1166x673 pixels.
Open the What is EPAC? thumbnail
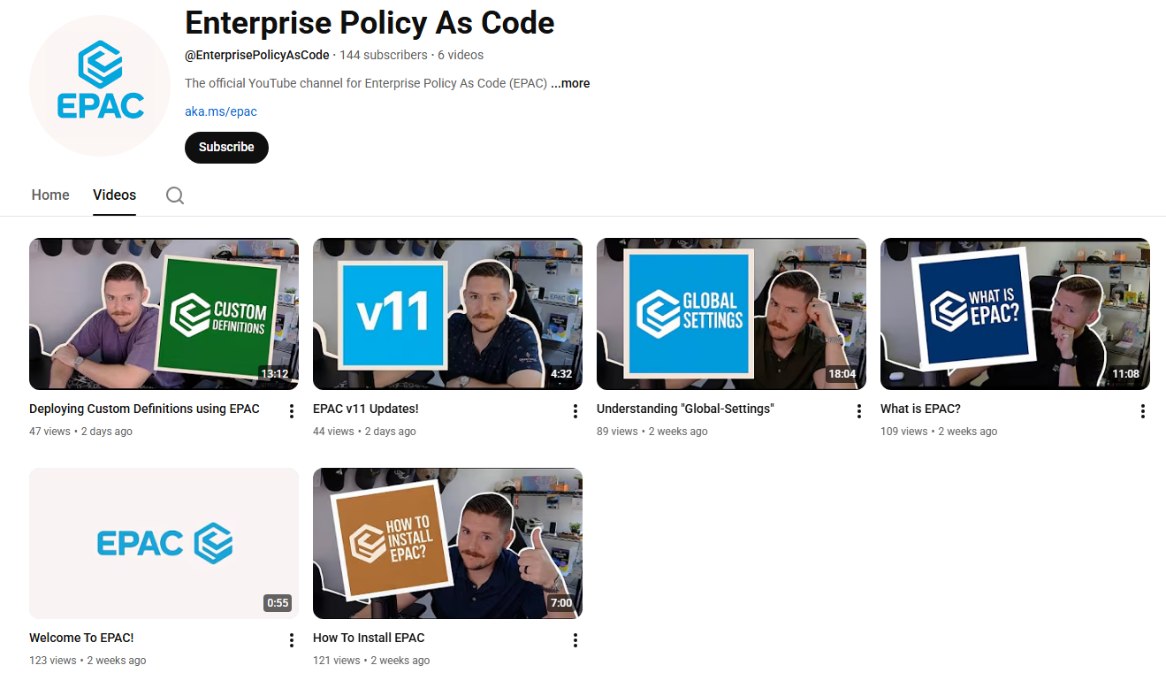point(1015,314)
